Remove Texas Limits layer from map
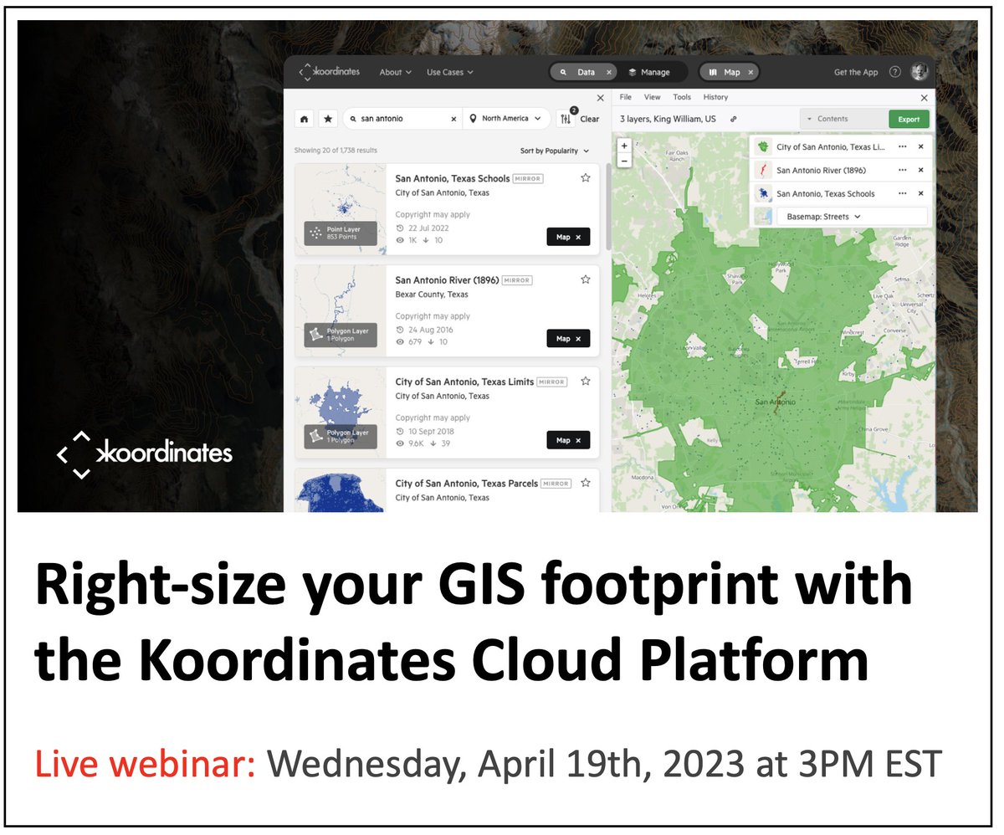1004x835 pixels. pos(920,146)
